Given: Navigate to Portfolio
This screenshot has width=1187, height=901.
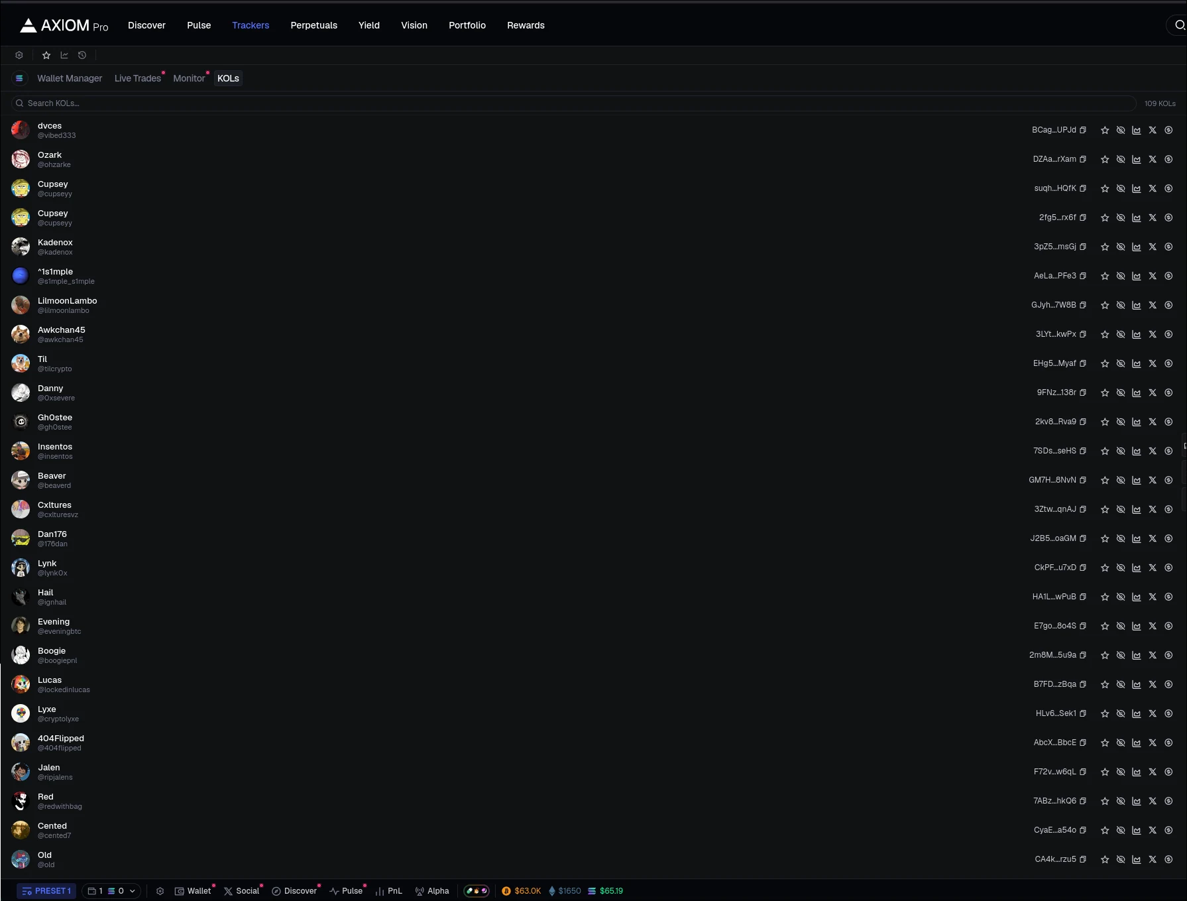Looking at the screenshot, I should coord(467,25).
